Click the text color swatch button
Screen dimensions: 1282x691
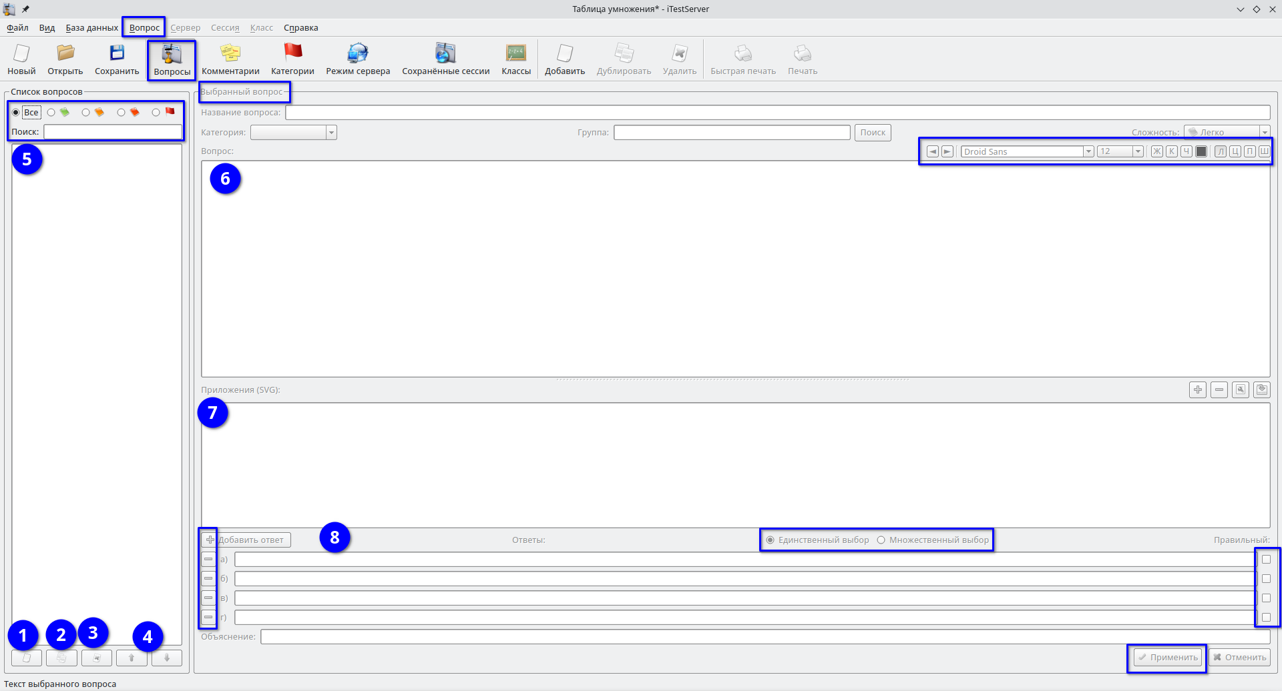pos(1201,151)
